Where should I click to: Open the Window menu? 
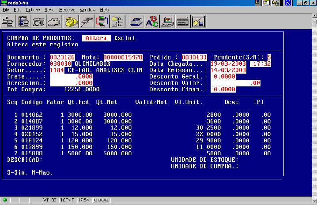87,10
